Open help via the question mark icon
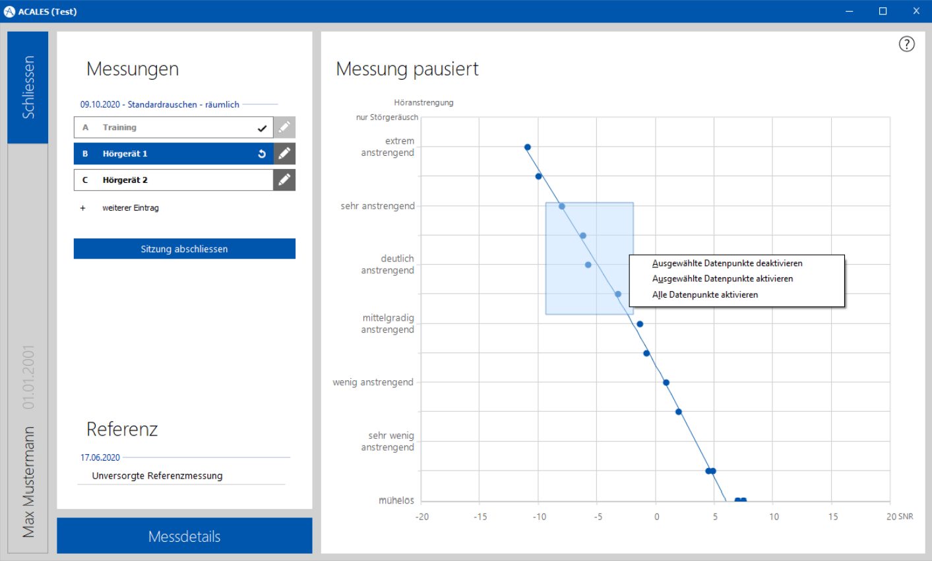 (x=907, y=44)
